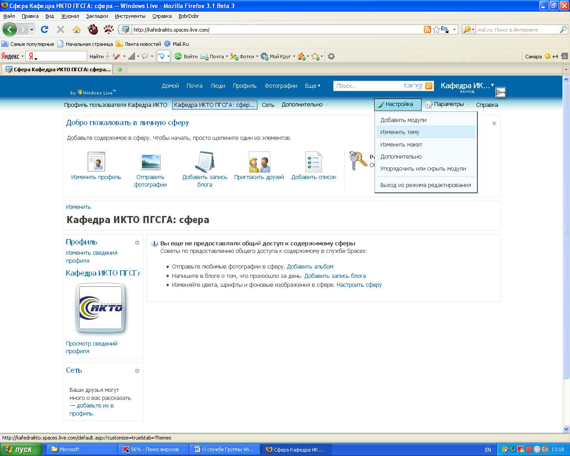The height and width of the screenshot is (456, 570).
Task: Expand the Дополнительно dropdown in spaces bar
Action: coord(305,105)
